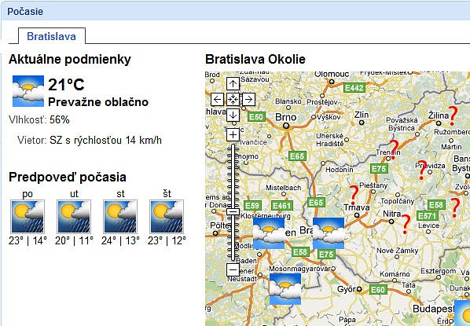The image size is (470, 326).
Task: Click the map zoom slider handle
Action: coord(233,212)
